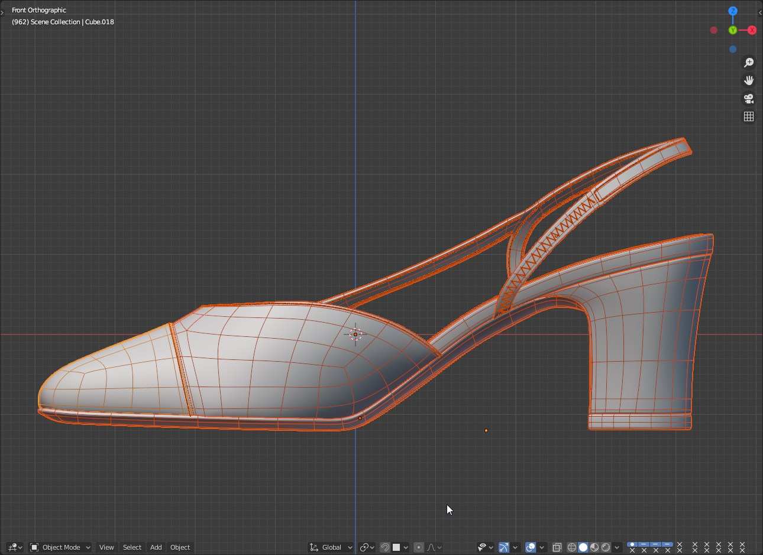763x555 pixels.
Task: Select wireframe viewport shading mode
Action: [571, 547]
